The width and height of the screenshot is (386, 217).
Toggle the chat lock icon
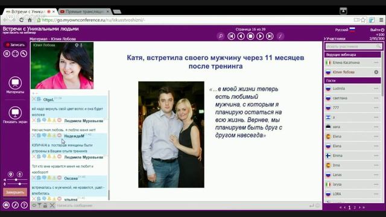[45, 205]
